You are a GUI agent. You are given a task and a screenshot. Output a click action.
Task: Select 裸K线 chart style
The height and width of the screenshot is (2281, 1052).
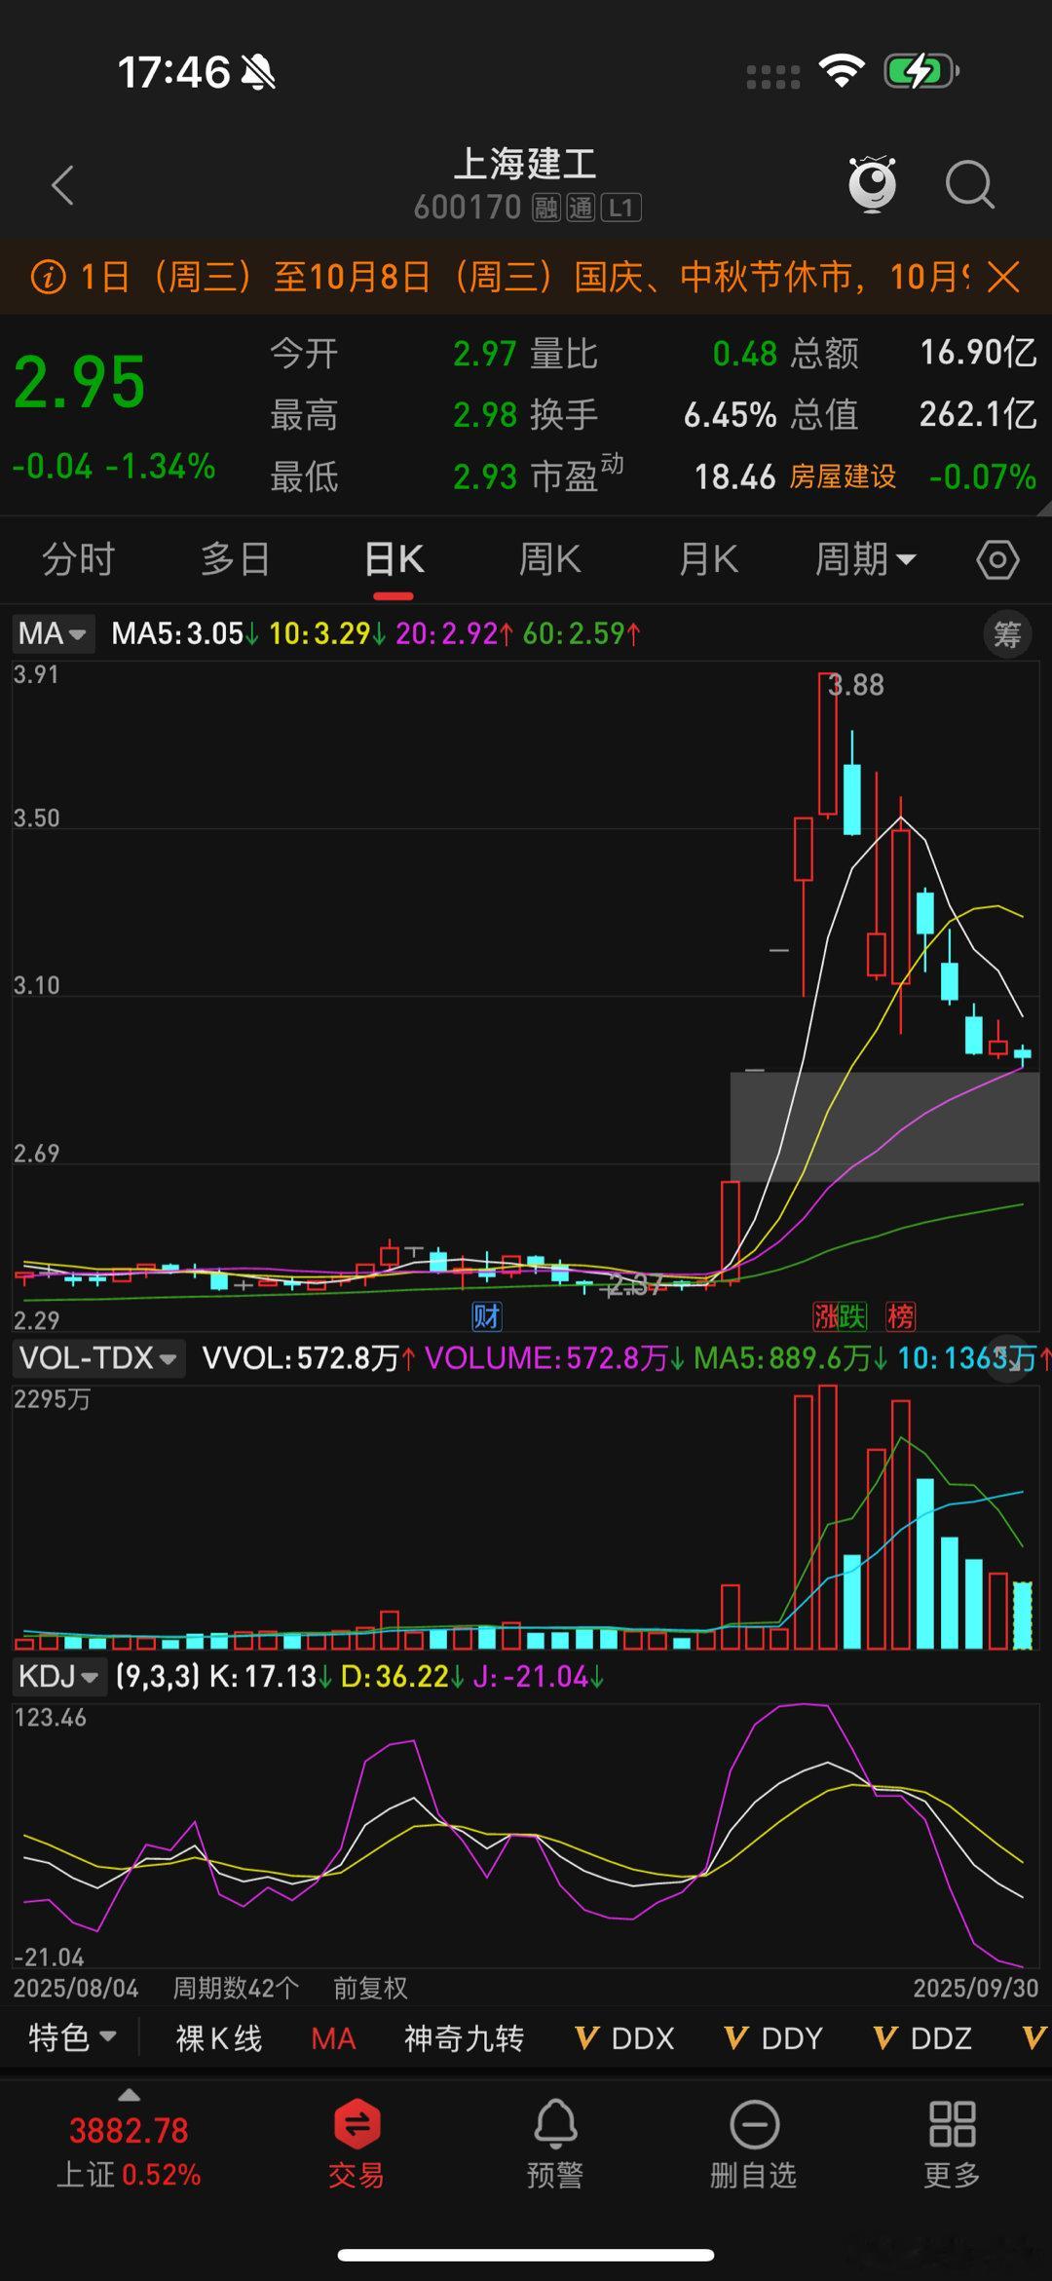[219, 2038]
